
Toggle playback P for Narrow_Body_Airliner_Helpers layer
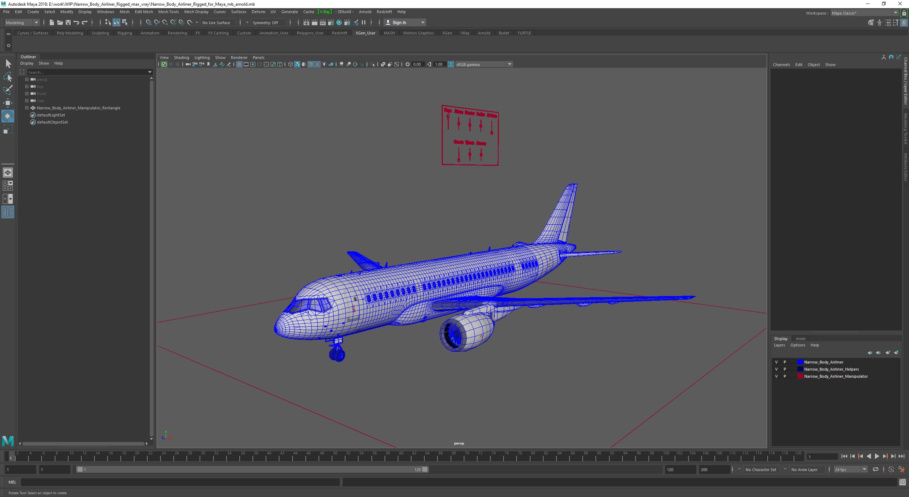785,369
